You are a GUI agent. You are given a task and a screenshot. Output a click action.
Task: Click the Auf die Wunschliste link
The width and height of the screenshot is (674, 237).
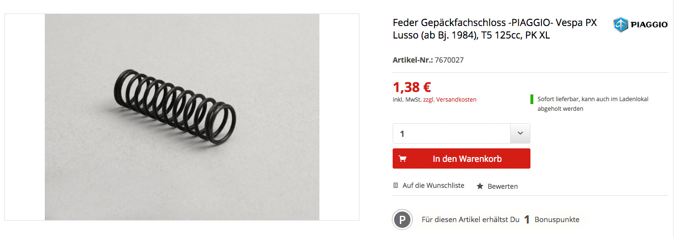pyautogui.click(x=434, y=185)
